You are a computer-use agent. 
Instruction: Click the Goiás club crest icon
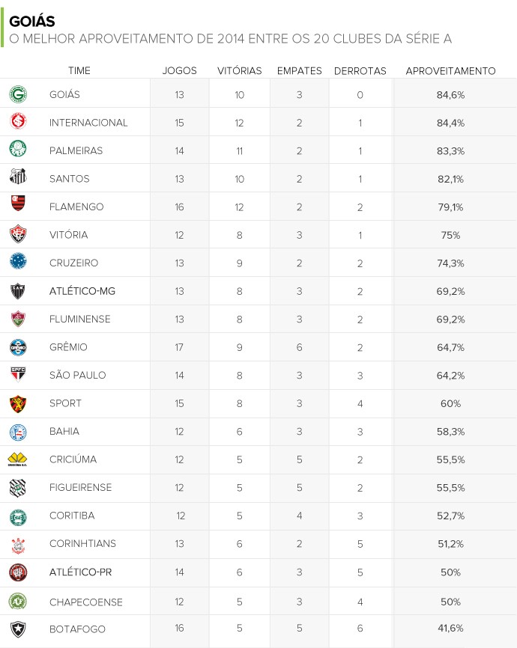click(18, 94)
